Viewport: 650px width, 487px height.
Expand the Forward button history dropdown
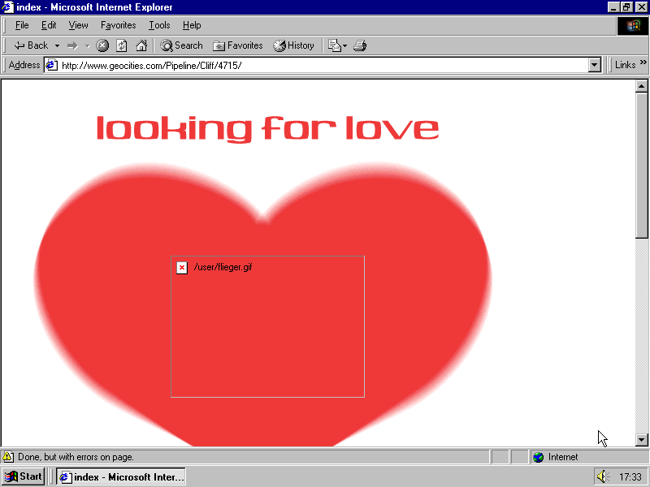[87, 45]
